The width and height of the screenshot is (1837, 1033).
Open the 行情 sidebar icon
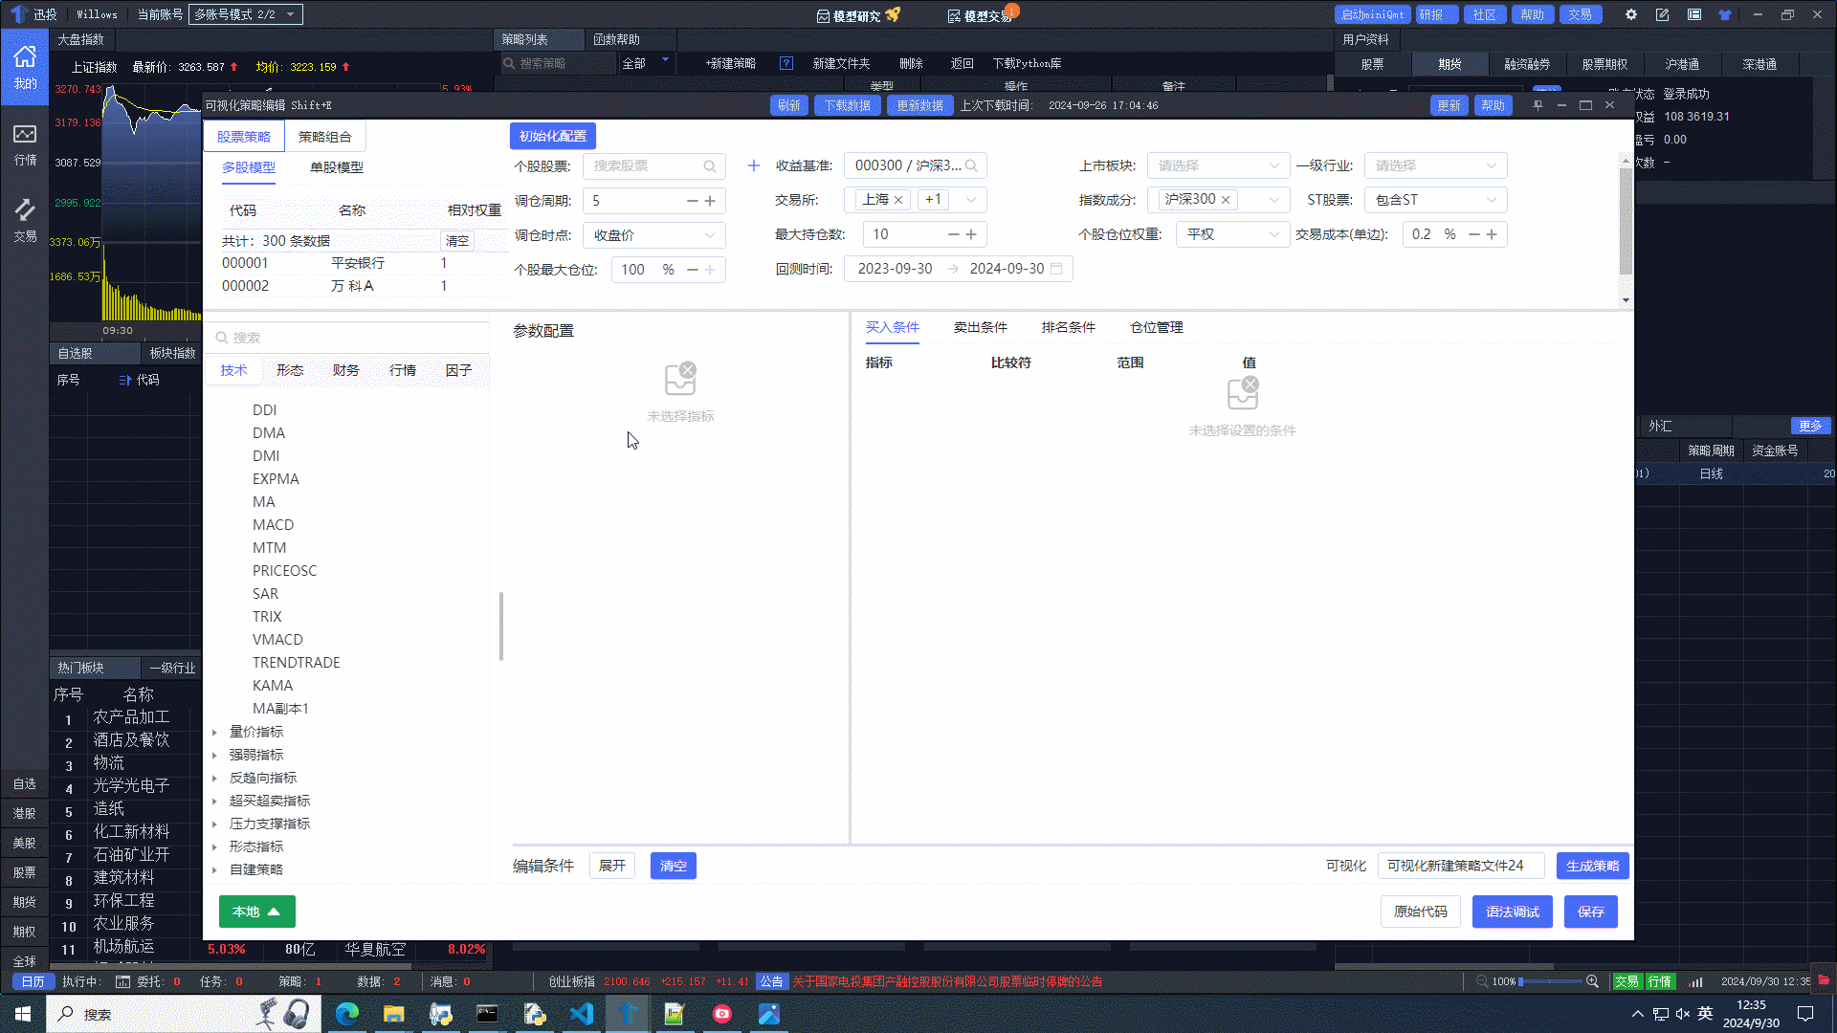(x=25, y=144)
